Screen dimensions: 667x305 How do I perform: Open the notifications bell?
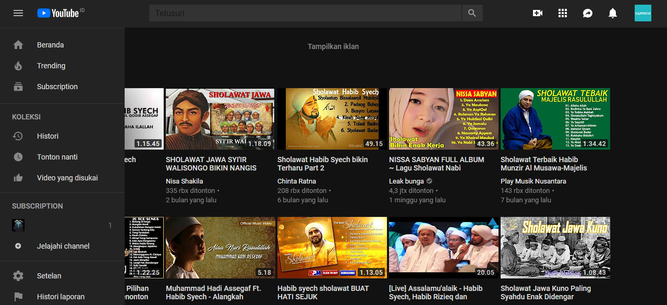(x=612, y=13)
